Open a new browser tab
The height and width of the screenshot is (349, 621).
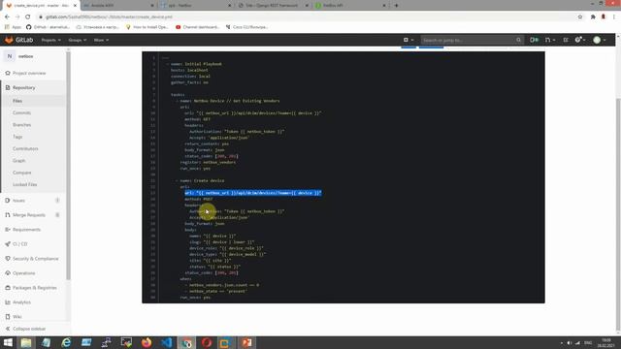(396, 6)
